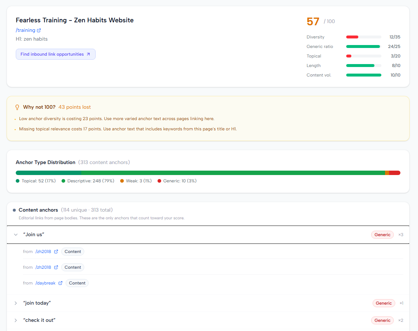
Task: Click the external link icon beside /training
Action: 39,30
